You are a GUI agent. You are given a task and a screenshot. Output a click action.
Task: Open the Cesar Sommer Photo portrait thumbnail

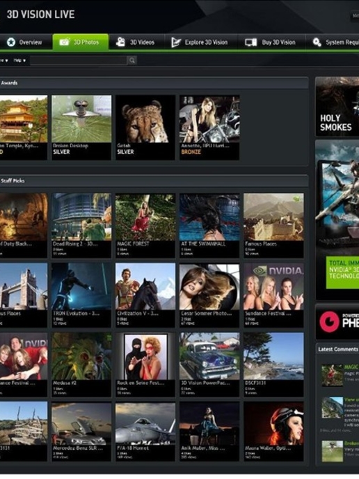(x=209, y=287)
